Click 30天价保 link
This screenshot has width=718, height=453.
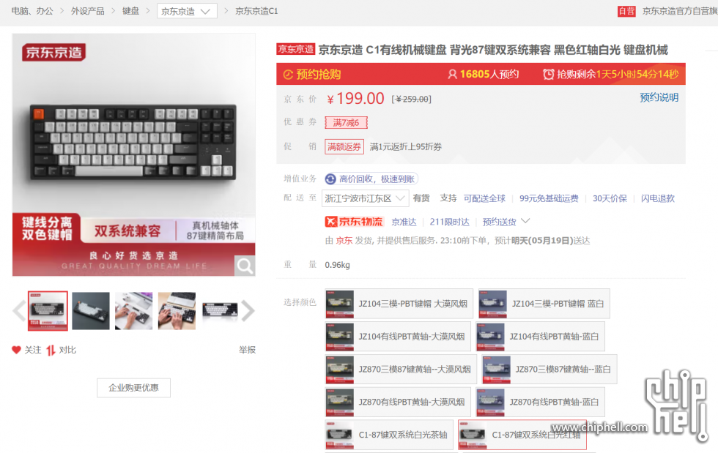pos(610,198)
